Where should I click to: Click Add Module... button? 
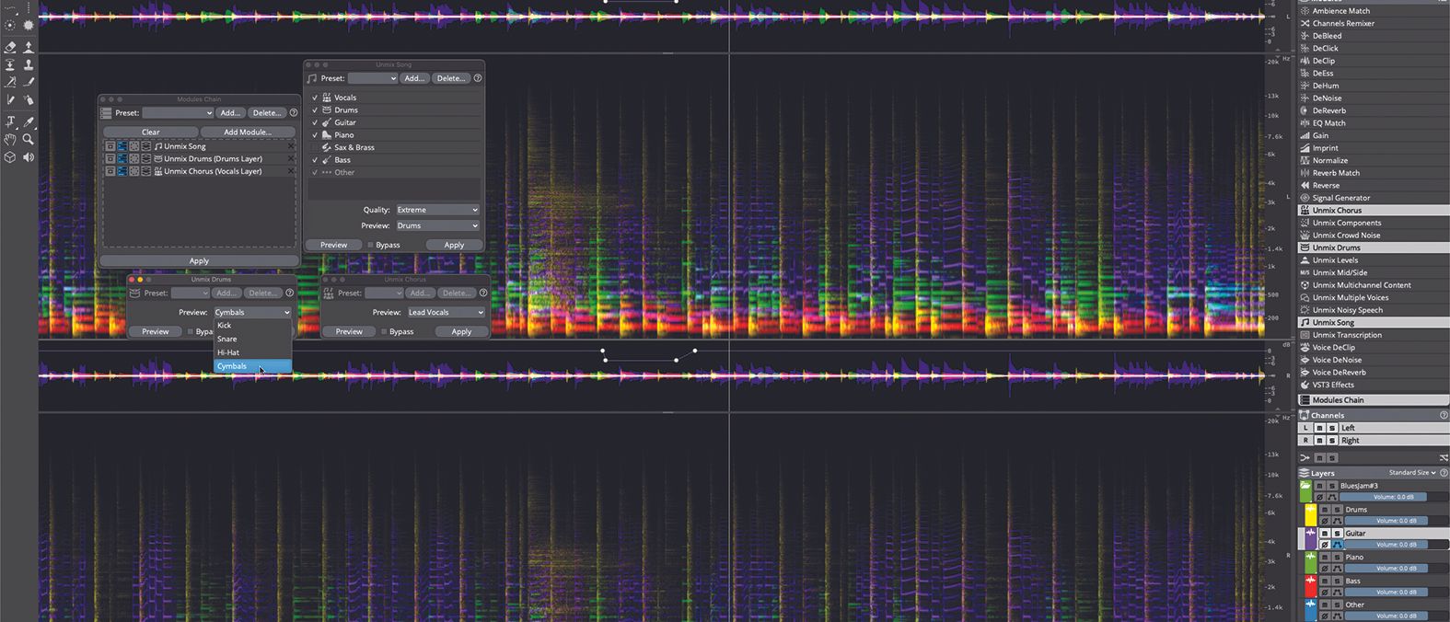248,132
